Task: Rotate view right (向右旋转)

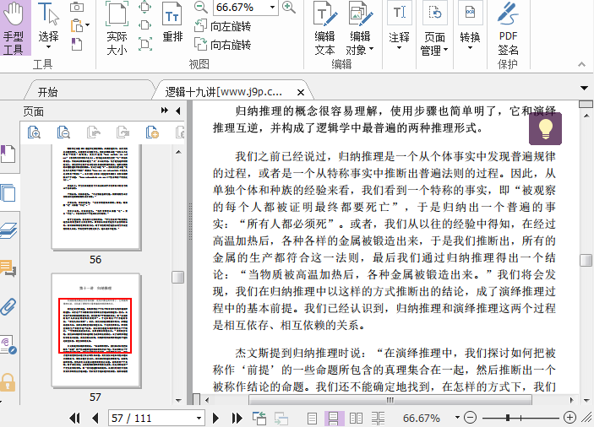Action: pos(222,44)
